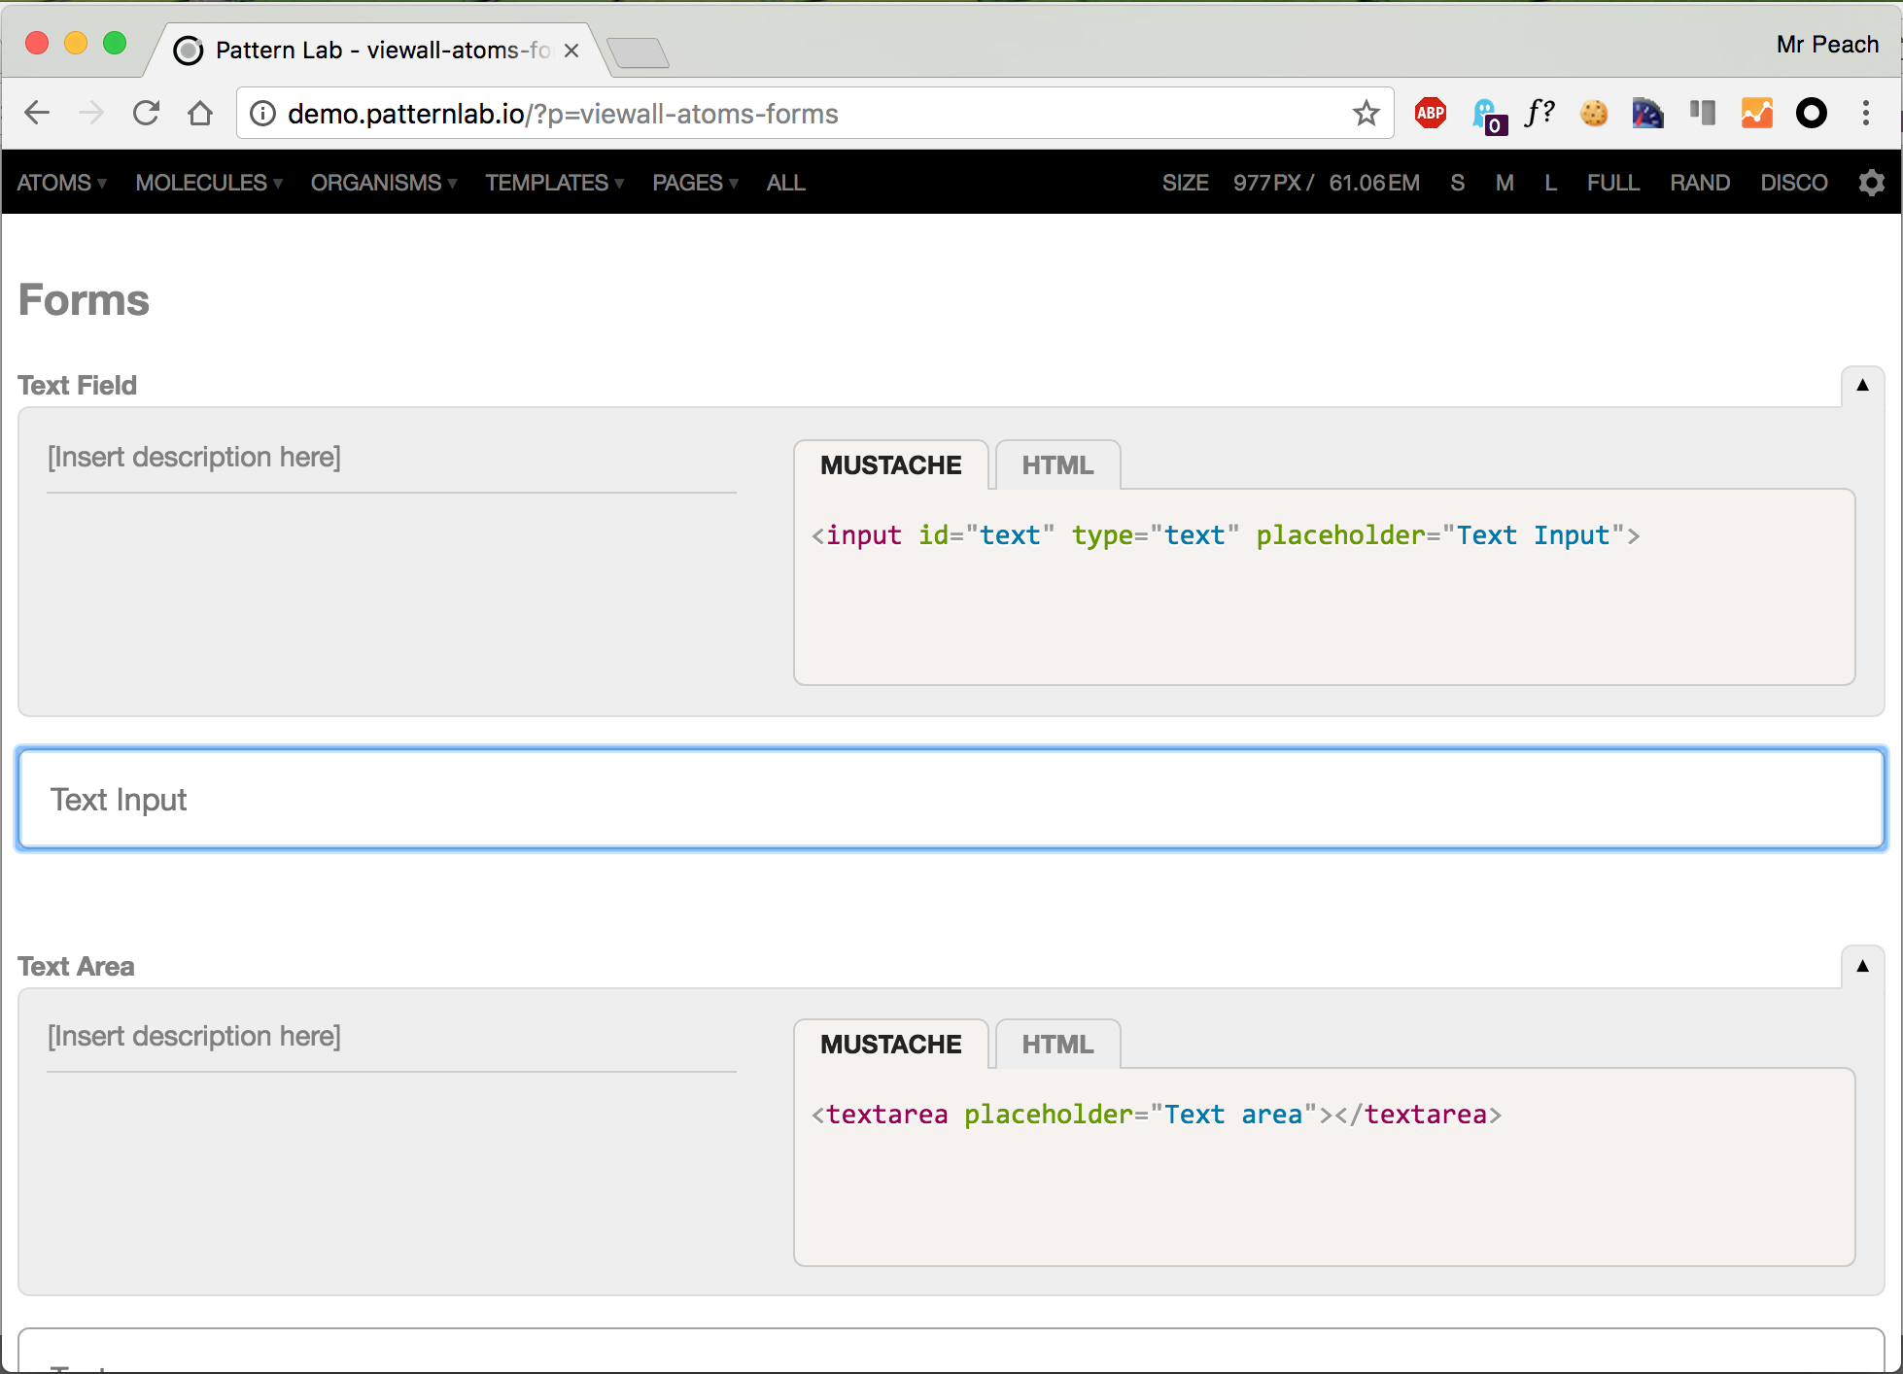
Task: Open the gray columns extension icon
Action: pos(1703,114)
